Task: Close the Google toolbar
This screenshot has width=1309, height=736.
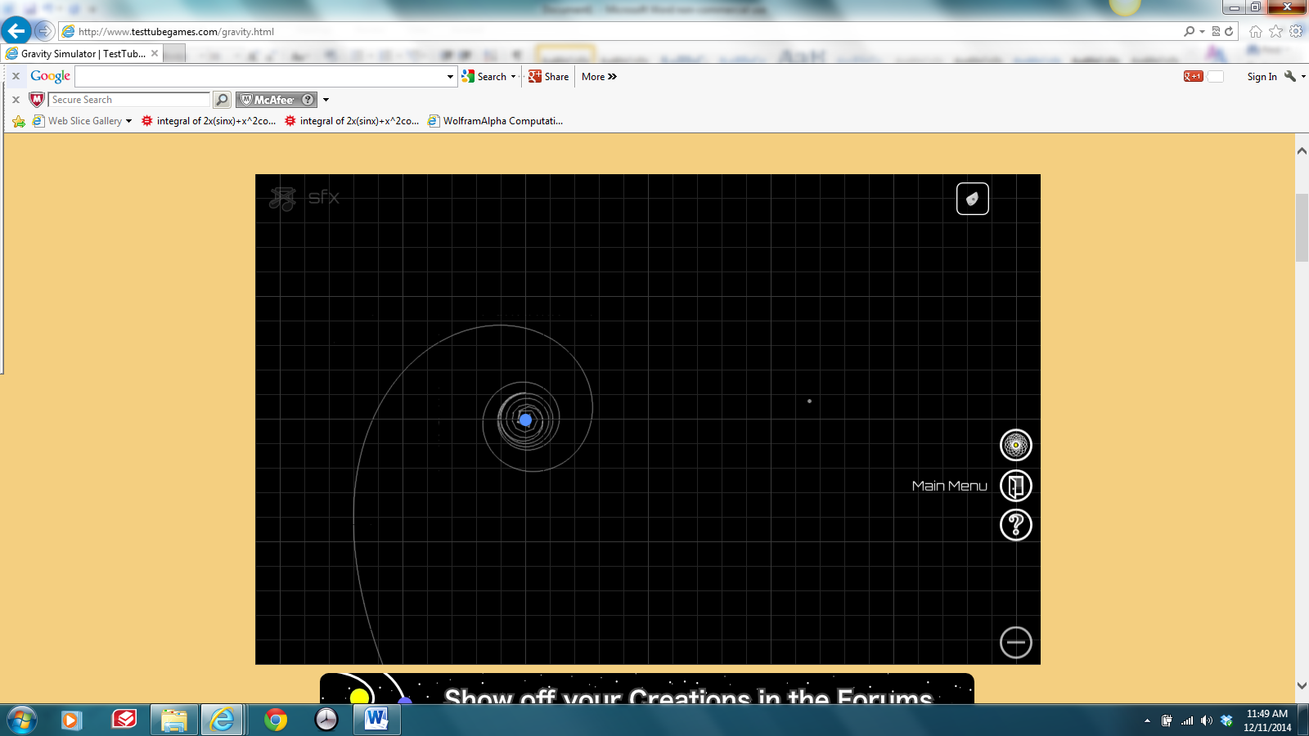Action: 16,76
